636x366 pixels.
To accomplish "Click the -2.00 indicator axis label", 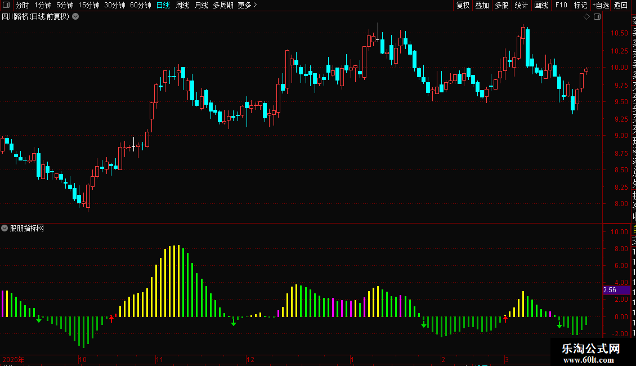I will pos(620,333).
